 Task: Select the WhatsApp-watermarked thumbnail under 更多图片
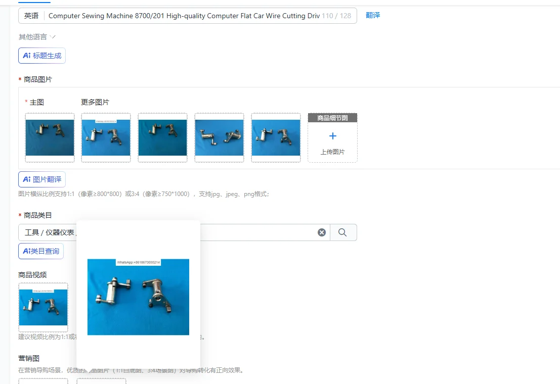(106, 138)
